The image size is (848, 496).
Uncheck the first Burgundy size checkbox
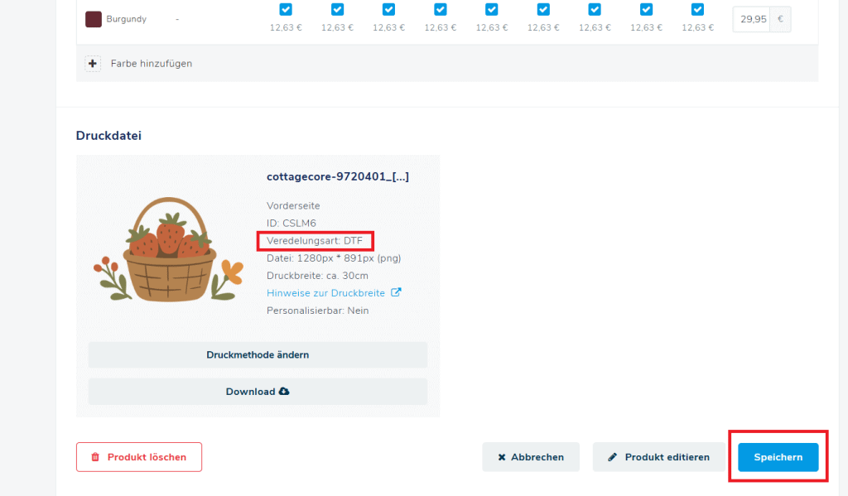(x=286, y=9)
